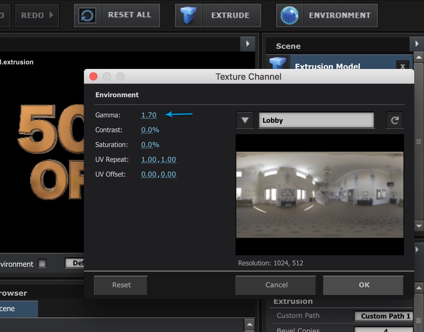Click the Extrusion Model icon in Scene
Viewport: 424px width, 332px height.
278,63
